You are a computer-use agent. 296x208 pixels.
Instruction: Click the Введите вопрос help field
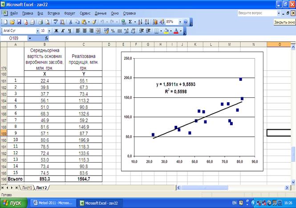[x=257, y=13]
